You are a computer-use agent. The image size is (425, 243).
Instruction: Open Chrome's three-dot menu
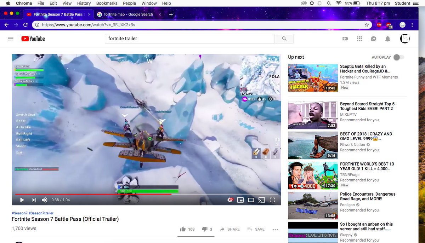pos(412,25)
